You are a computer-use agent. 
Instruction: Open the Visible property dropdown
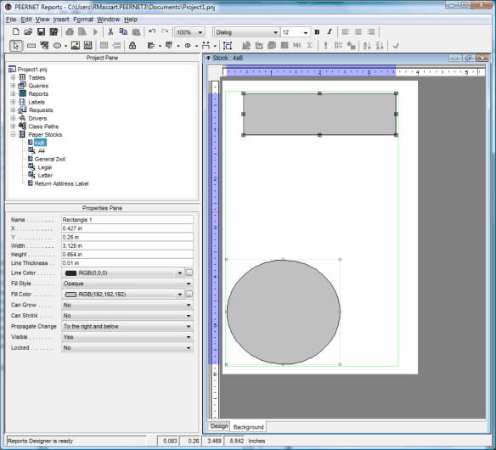coord(189,337)
